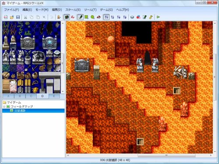Open the Resource Manager icon
The image size is (219, 164).
point(138,17)
